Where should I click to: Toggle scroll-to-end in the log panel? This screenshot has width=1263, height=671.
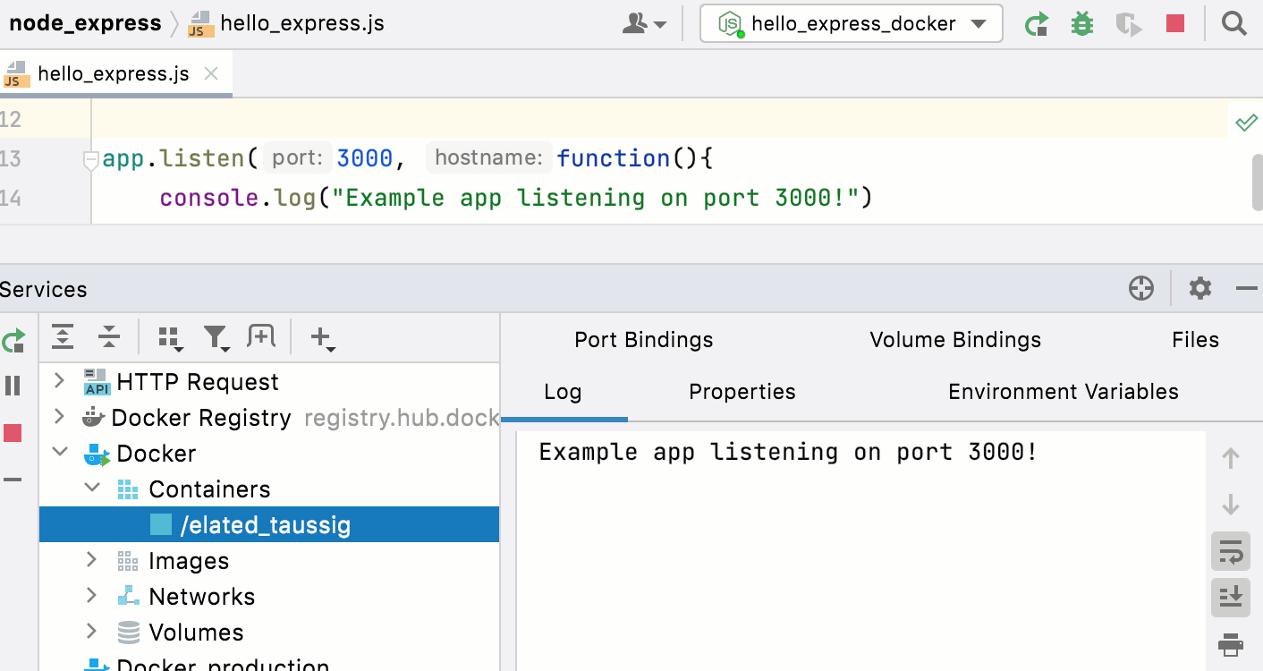point(1231,597)
